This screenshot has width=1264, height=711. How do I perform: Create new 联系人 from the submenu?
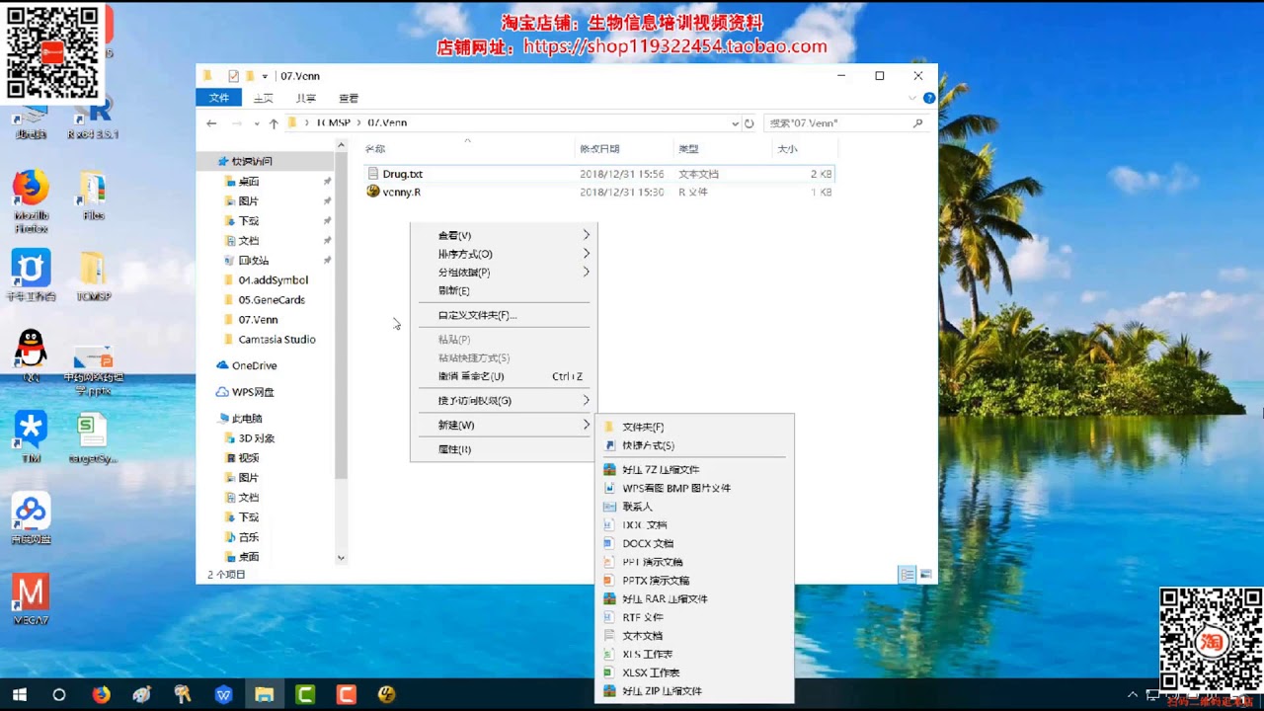click(x=694, y=507)
